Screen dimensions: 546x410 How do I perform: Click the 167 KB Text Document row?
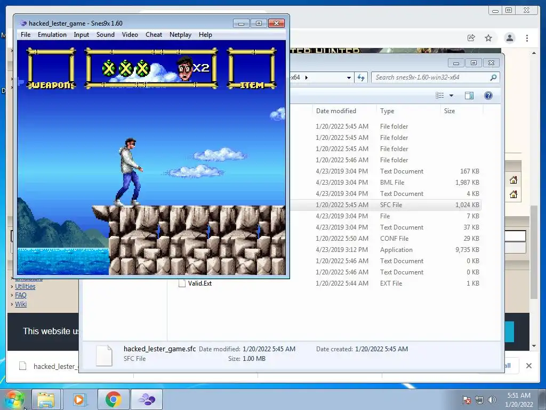tap(385, 171)
